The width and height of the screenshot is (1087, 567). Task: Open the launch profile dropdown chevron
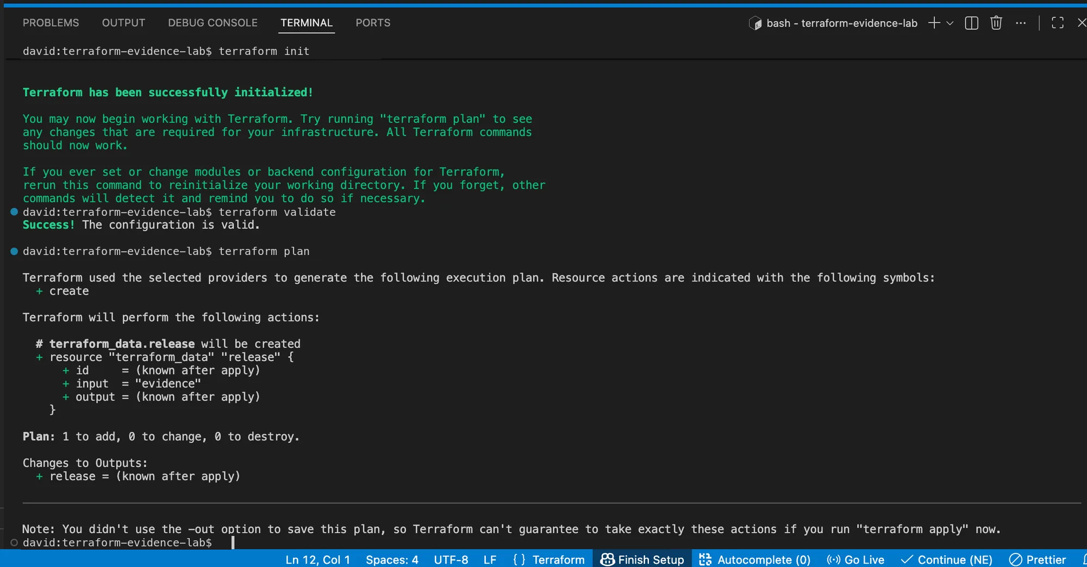(950, 23)
